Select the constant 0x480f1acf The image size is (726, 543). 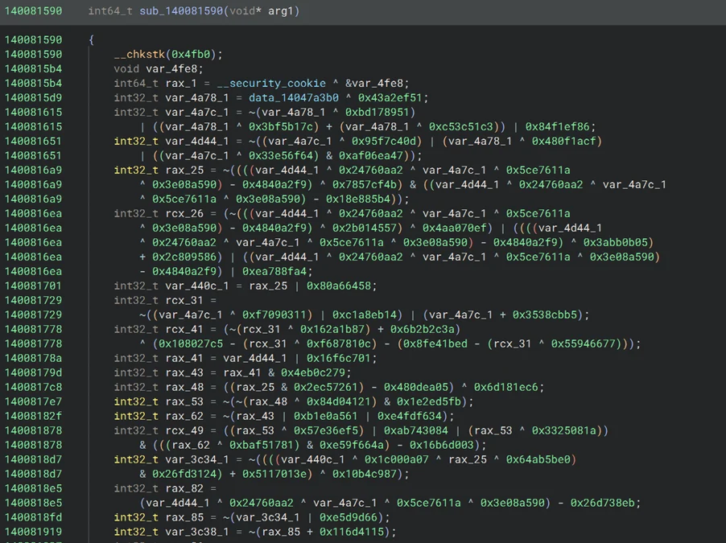coord(563,142)
